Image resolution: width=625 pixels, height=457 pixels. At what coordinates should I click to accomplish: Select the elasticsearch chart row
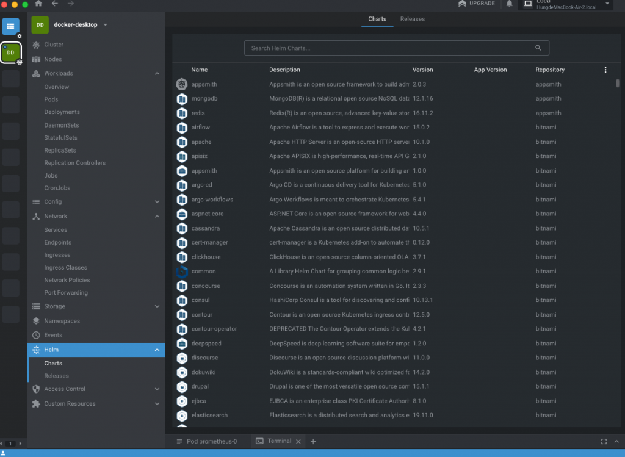[396, 415]
